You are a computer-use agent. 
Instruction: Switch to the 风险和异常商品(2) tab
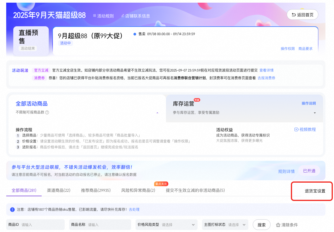[138, 190]
